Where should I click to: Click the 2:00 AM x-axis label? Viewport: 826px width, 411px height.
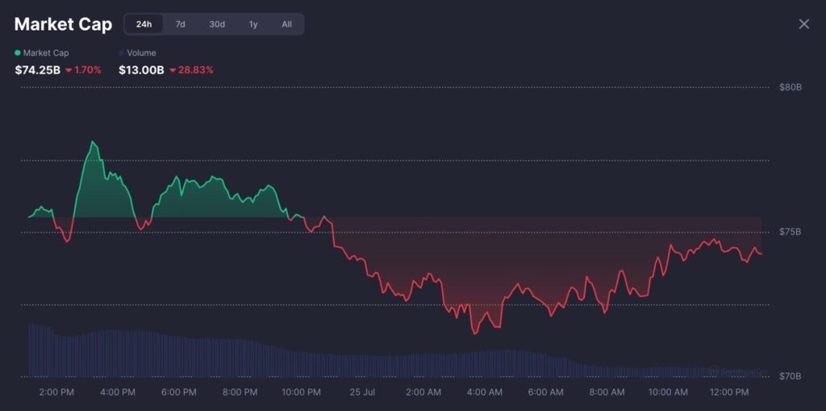point(423,392)
